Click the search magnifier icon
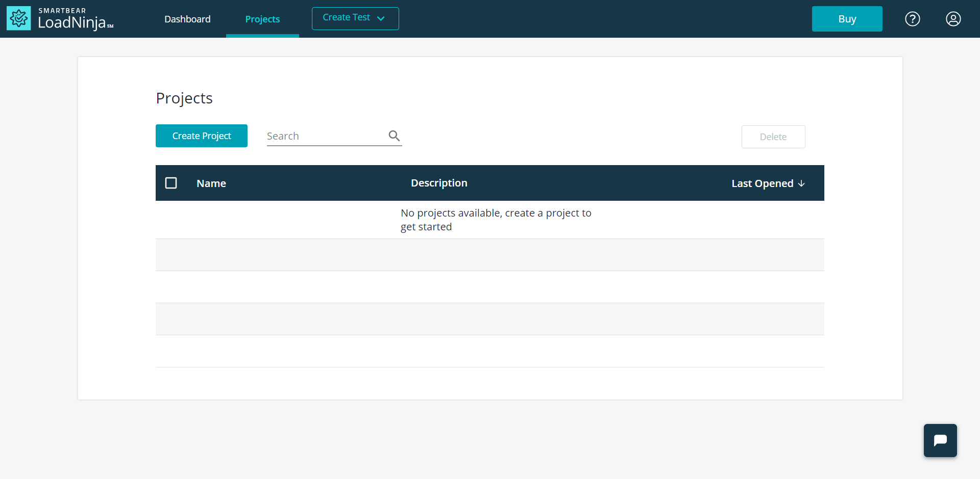The image size is (980, 479). [x=394, y=136]
